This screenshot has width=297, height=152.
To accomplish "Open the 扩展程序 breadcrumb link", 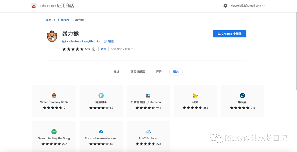I will tap(63, 20).
